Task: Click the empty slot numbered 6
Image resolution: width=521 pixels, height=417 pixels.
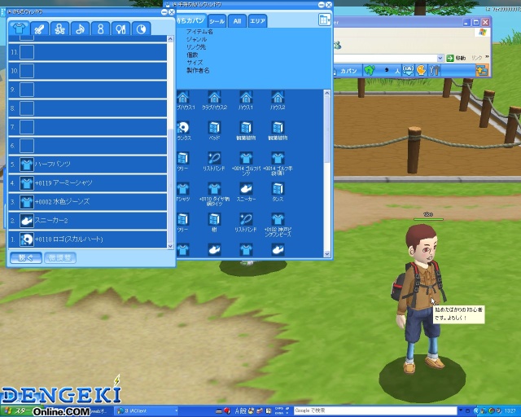Action: tap(27, 146)
